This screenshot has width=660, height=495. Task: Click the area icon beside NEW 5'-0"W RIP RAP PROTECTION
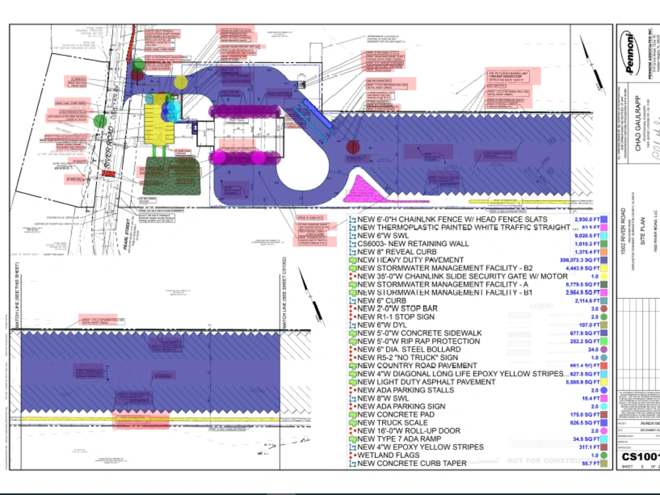coord(352,341)
